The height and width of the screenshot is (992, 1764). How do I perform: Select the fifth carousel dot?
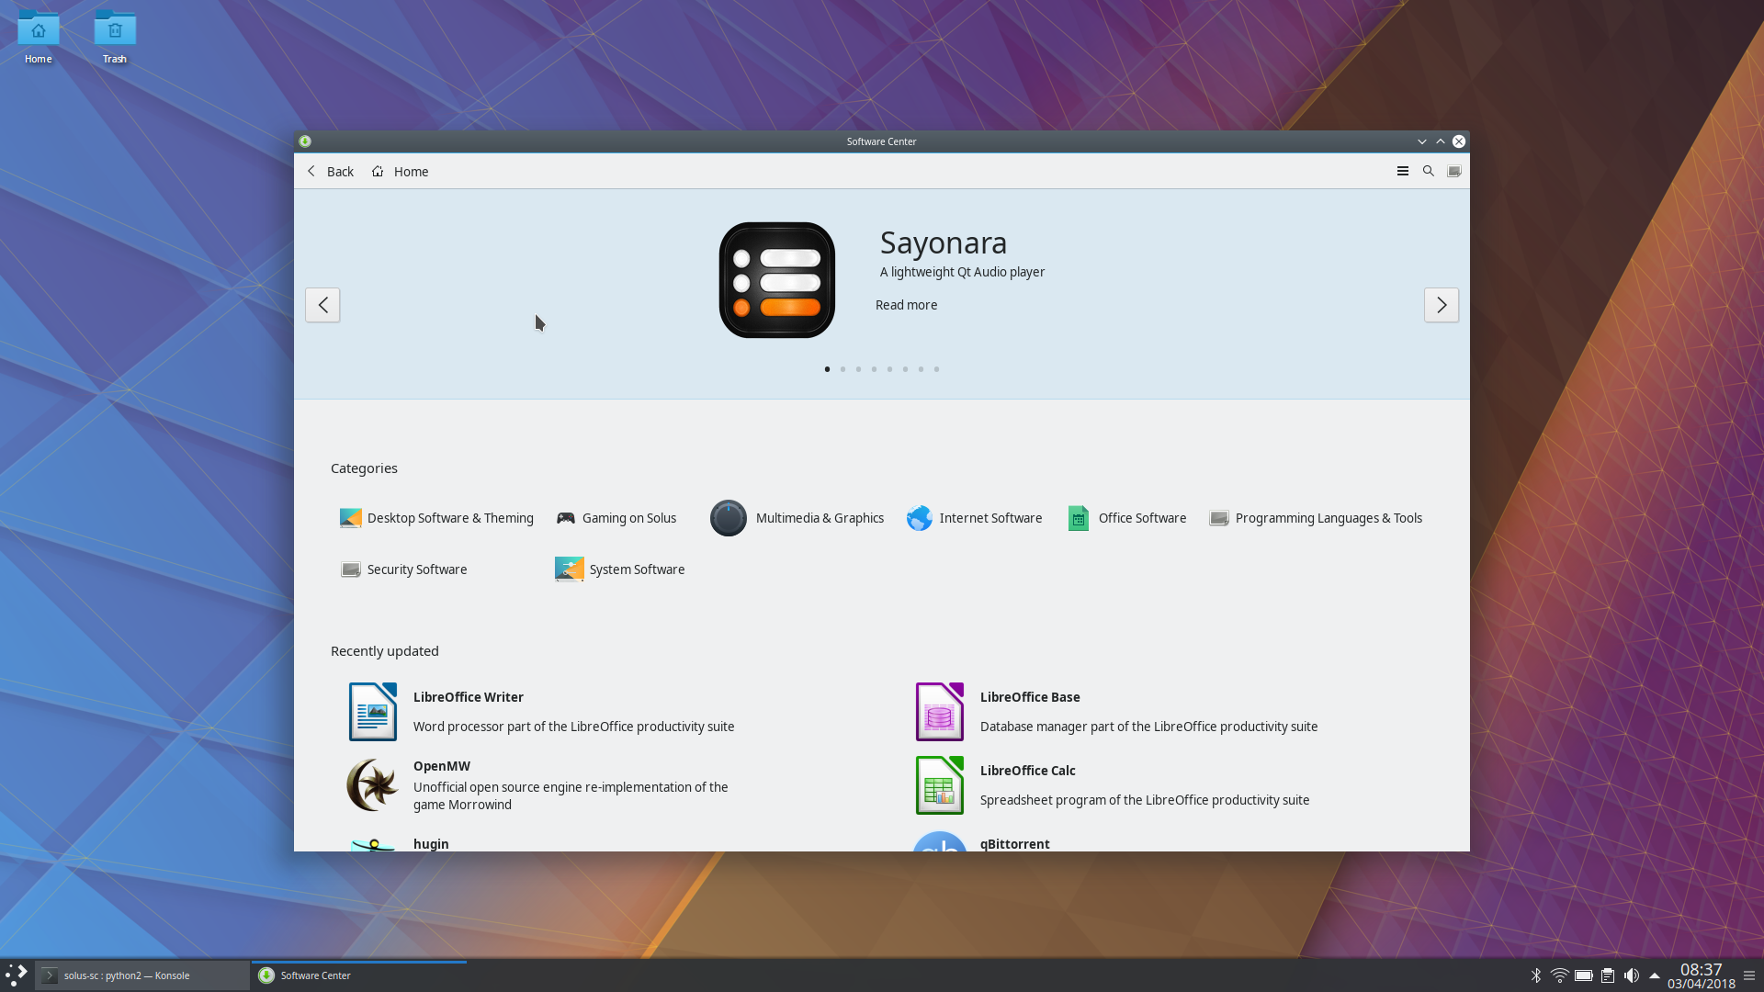[889, 369]
